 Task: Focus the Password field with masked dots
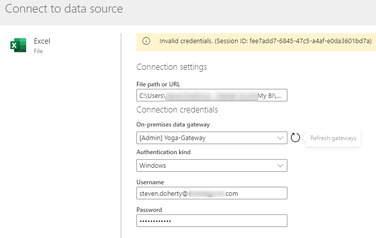coord(212,221)
